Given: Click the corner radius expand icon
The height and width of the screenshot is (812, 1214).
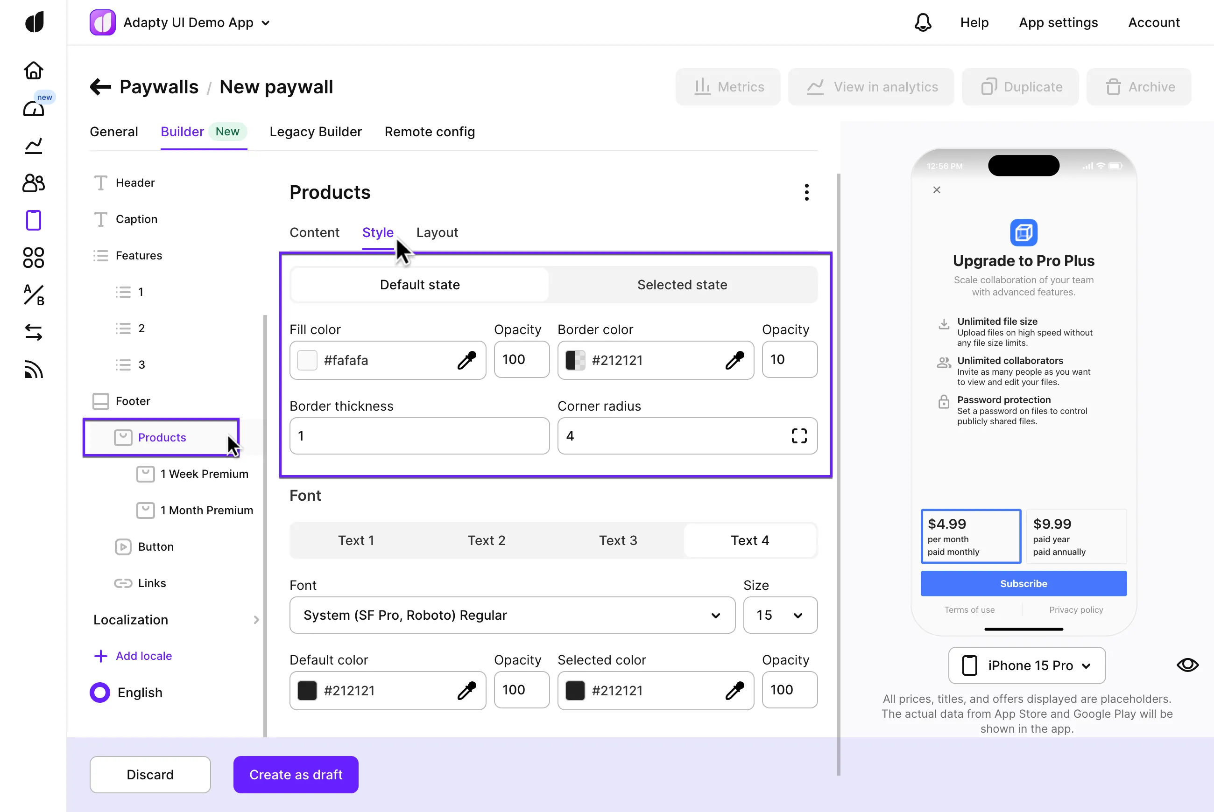Looking at the screenshot, I should [x=798, y=436].
